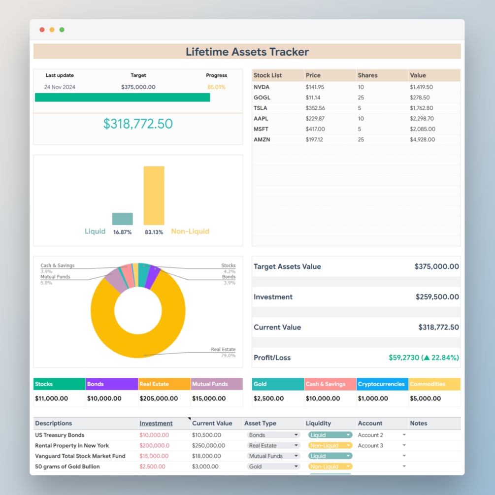Screen dimensions: 495x495
Task: Click the $4,928.00 value cell
Action: pos(423,139)
